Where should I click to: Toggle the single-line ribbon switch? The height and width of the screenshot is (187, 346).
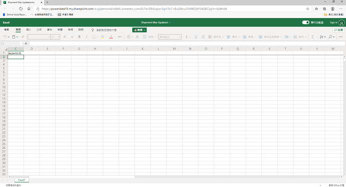click(305, 23)
